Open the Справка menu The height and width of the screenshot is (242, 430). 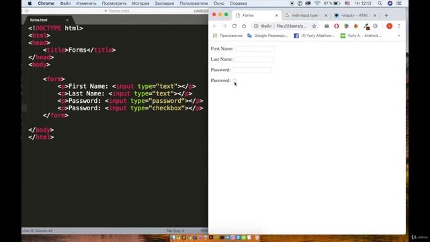pos(239,3)
